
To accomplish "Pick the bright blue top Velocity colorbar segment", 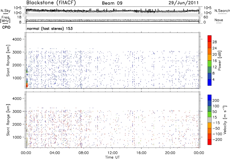I will 210,98.
